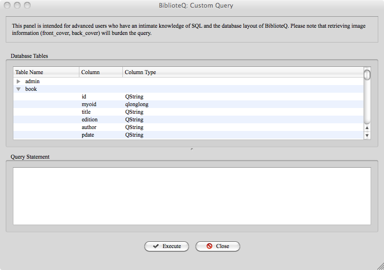Click the qlonglong type cell

(x=137, y=104)
